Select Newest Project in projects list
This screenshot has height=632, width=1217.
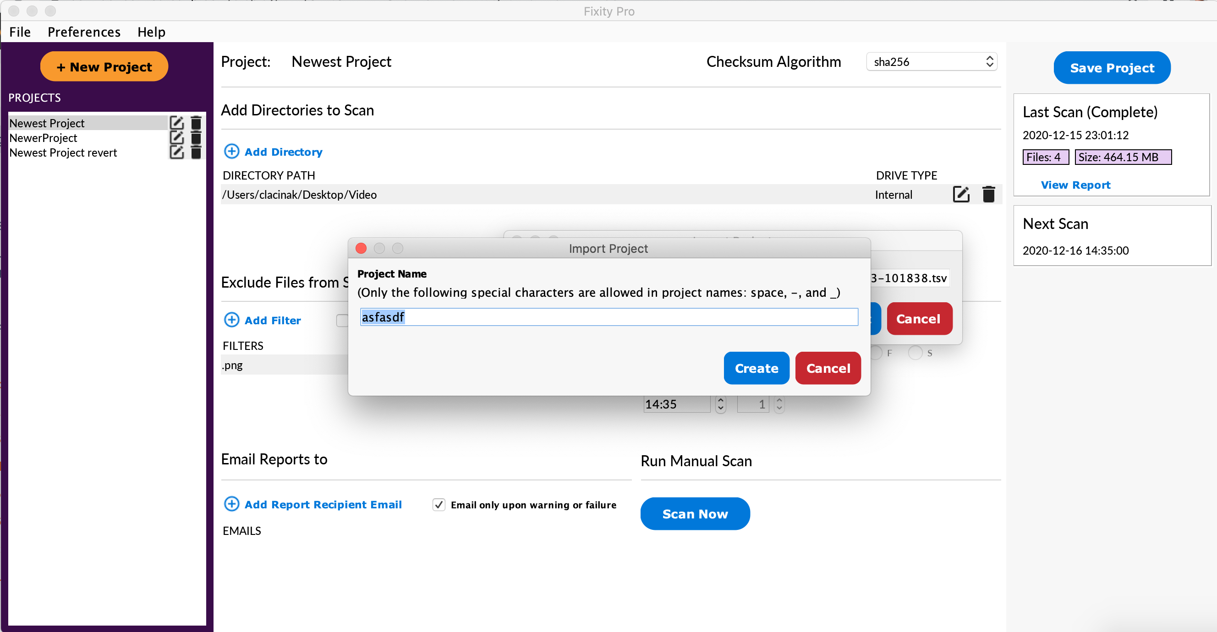tap(88, 123)
